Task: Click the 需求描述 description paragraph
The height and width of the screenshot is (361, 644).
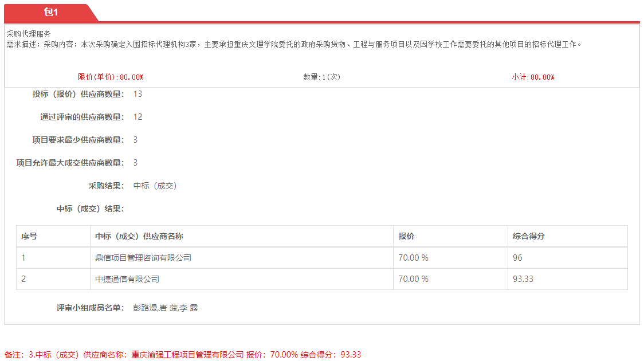Action: point(294,44)
